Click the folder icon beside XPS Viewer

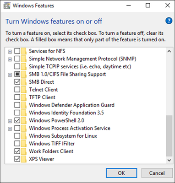(24, 159)
